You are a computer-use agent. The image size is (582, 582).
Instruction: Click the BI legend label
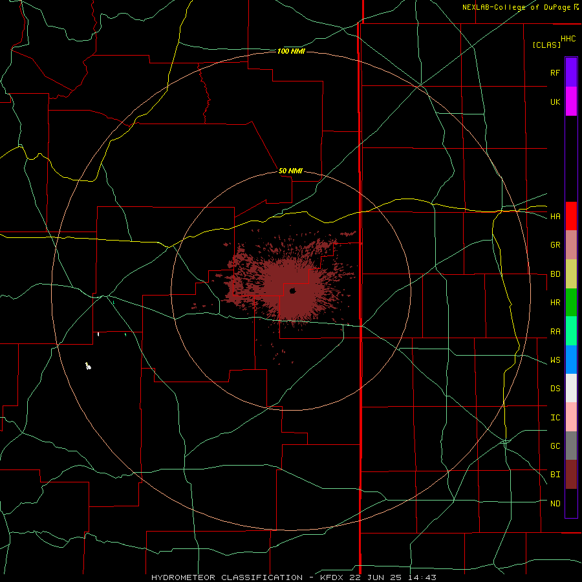point(555,475)
